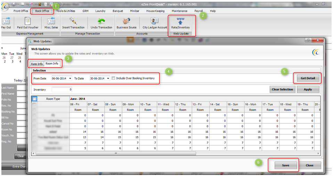Click the June - 2014 header
Screen dimensions: 333x176
[x=78, y=99]
